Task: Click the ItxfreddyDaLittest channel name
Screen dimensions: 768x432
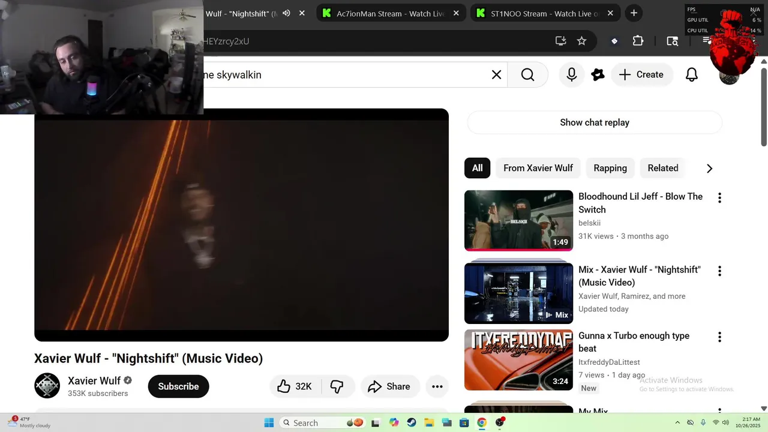Action: (x=609, y=362)
